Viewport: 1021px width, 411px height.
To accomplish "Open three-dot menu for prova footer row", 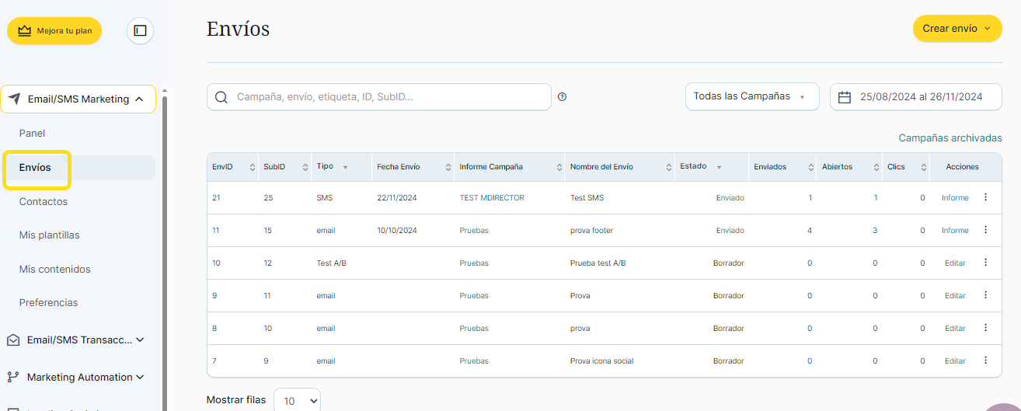I will 985,230.
